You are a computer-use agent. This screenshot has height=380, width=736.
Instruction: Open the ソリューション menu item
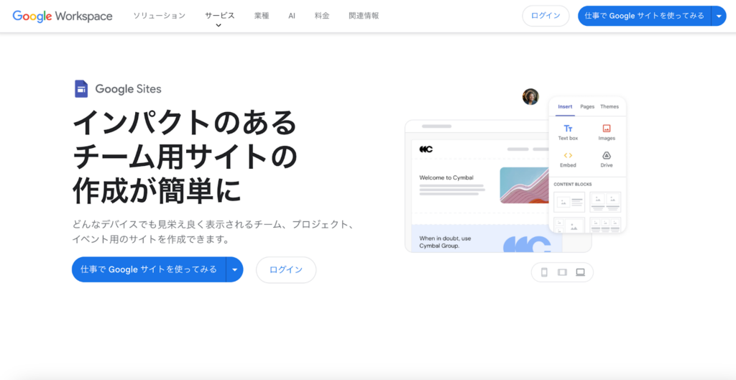pos(159,16)
